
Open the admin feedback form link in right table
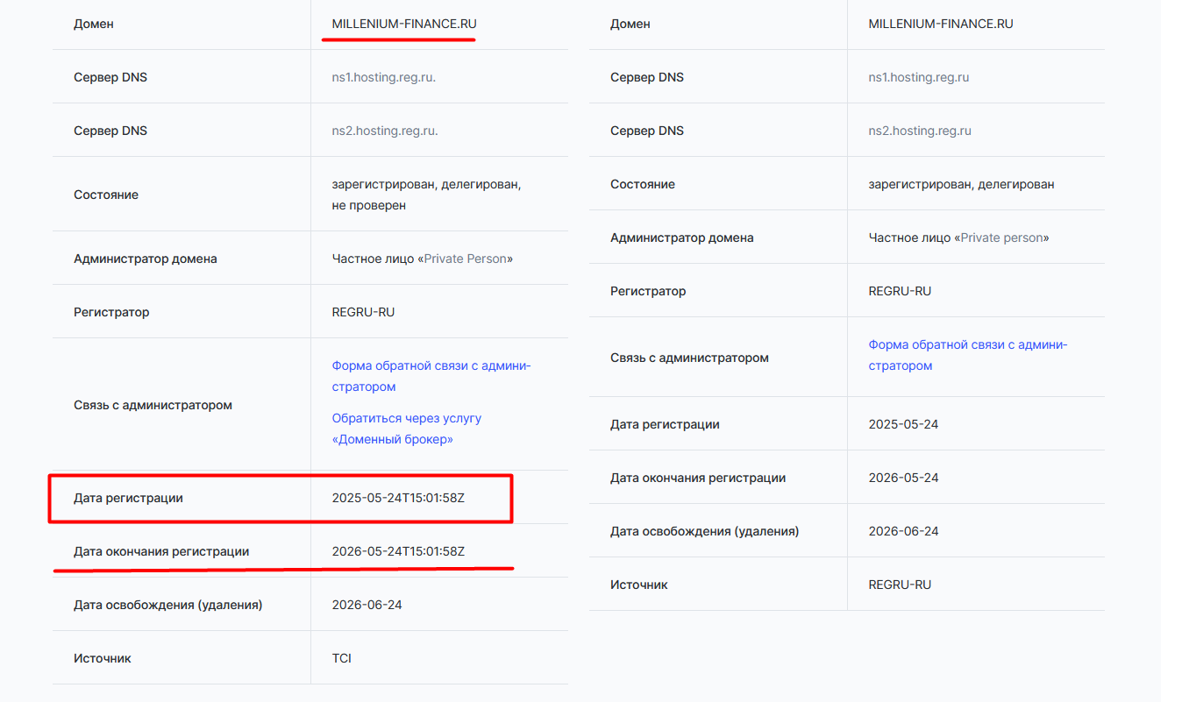(x=967, y=345)
